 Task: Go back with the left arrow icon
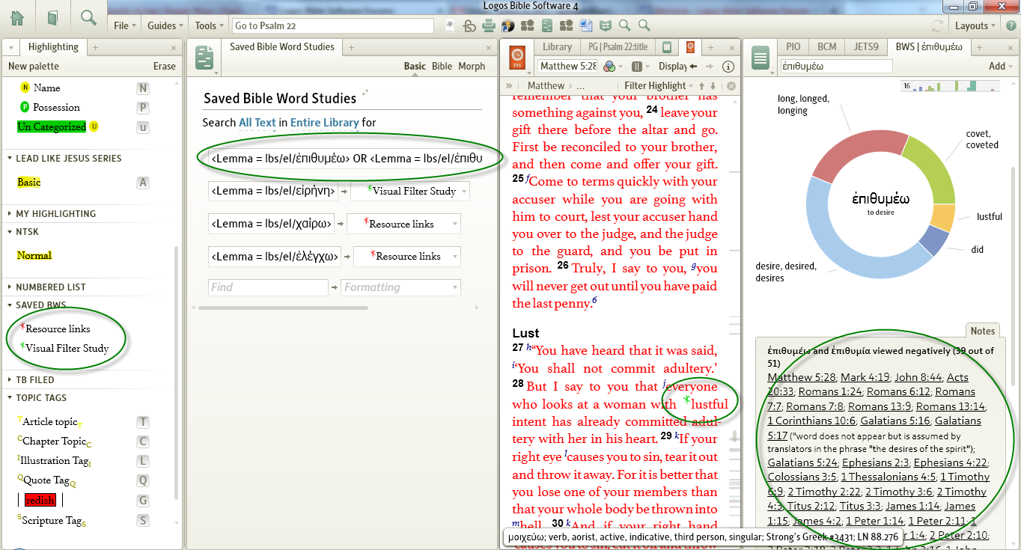pos(694,66)
